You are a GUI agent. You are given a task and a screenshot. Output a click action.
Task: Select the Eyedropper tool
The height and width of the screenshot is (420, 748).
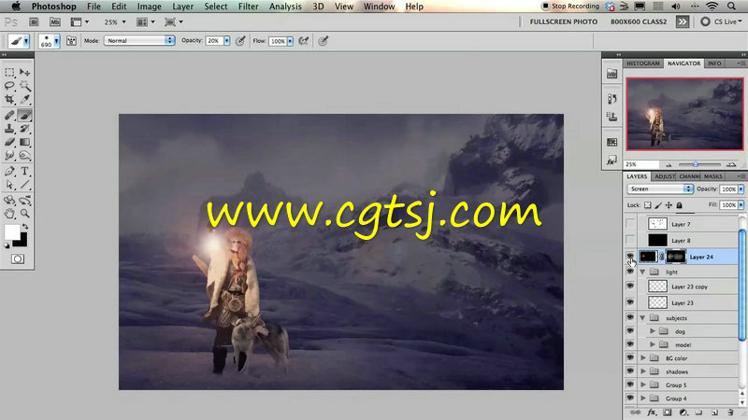tap(25, 99)
